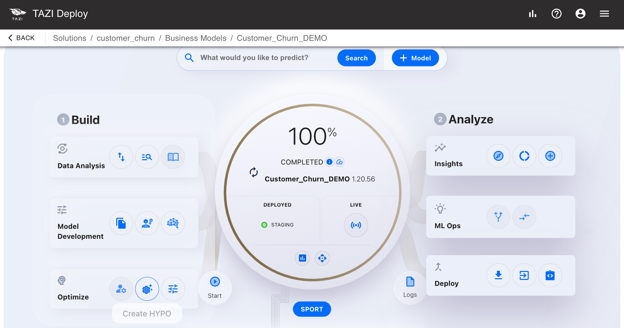
Task: Click the 'Customer_Churn_DEMO 1.20.56' model name
Action: click(x=320, y=179)
